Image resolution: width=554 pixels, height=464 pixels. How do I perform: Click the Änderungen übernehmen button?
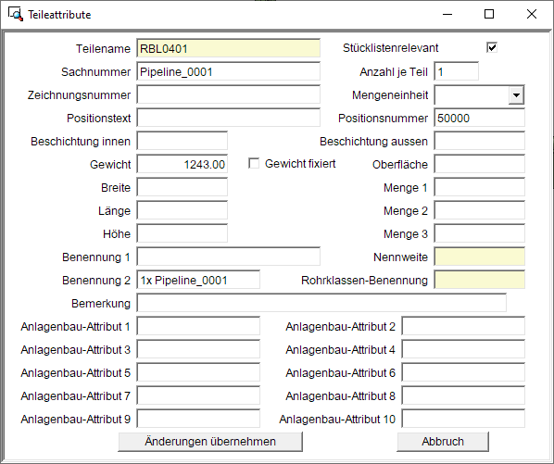[x=210, y=442]
